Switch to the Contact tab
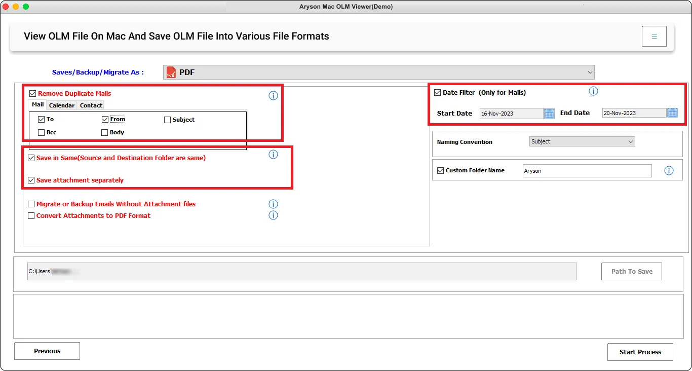 tap(91, 105)
